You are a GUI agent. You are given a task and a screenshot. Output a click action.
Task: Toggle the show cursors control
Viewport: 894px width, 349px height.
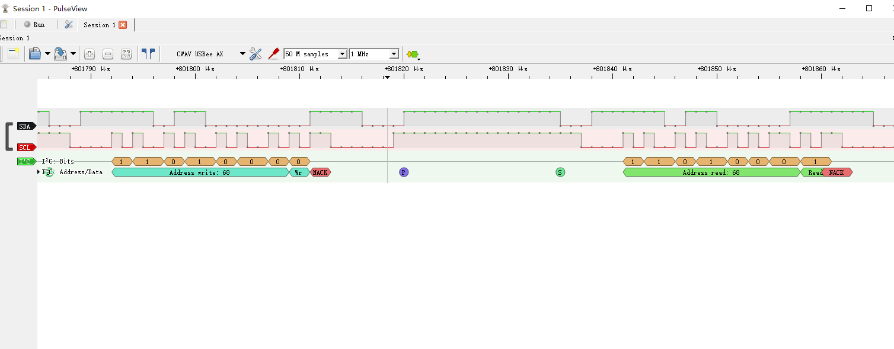149,53
